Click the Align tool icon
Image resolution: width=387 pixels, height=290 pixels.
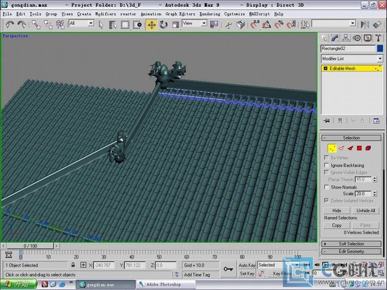(377, 24)
